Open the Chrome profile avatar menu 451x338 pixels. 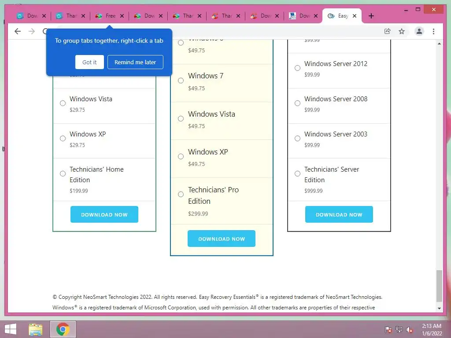click(x=419, y=31)
